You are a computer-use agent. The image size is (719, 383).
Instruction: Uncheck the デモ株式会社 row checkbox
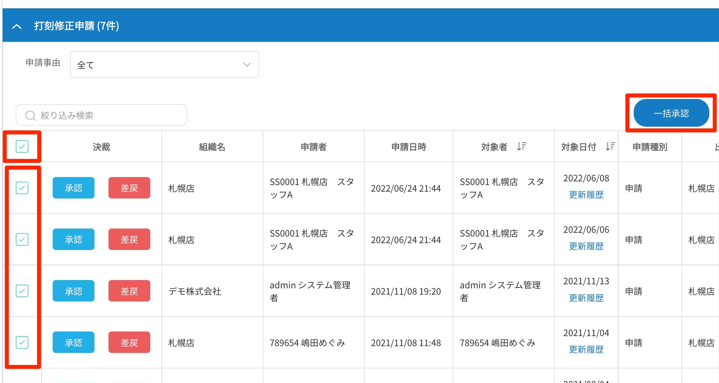[x=22, y=291]
